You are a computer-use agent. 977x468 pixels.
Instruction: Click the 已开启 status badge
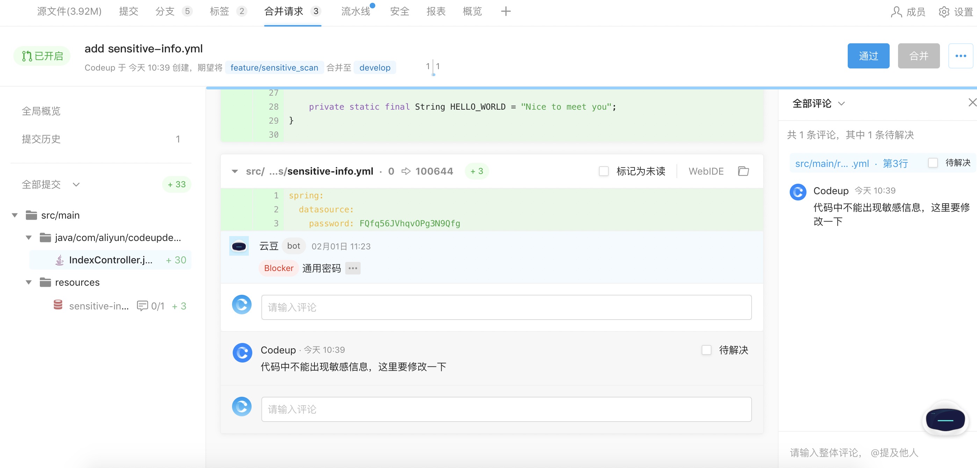tap(42, 56)
